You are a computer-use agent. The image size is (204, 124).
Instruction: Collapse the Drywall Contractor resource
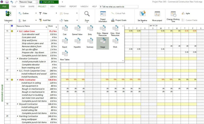(x=18, y=104)
